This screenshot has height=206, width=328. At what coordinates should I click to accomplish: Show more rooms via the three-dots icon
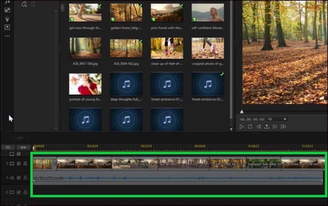(7, 36)
